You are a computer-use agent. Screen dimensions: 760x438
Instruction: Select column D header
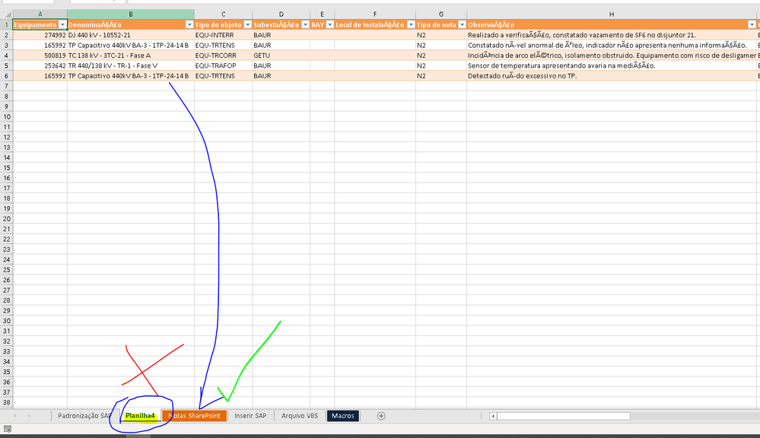281,14
